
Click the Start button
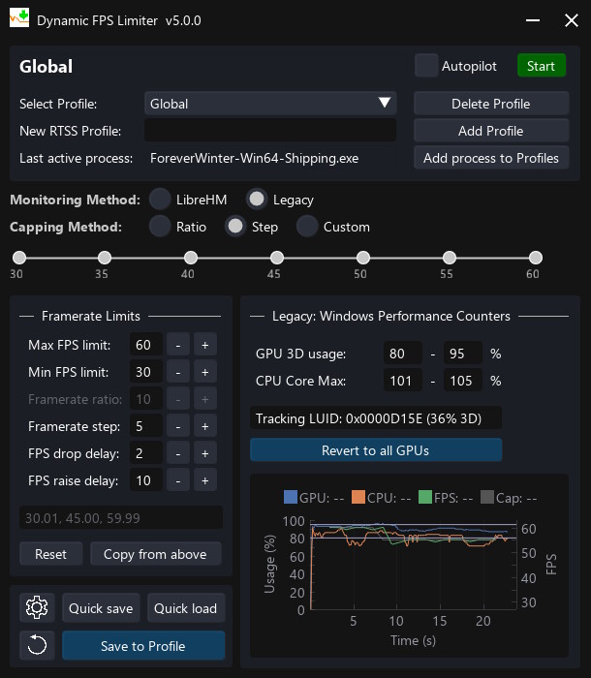tap(542, 66)
